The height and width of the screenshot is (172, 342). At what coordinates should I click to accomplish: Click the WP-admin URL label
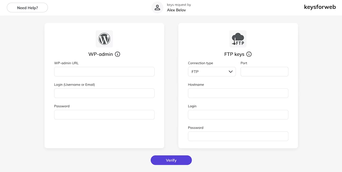tap(66, 63)
